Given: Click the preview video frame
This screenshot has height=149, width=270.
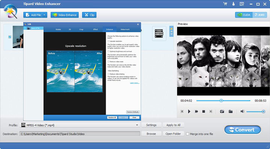Looking at the screenshot, I should coord(223,61).
